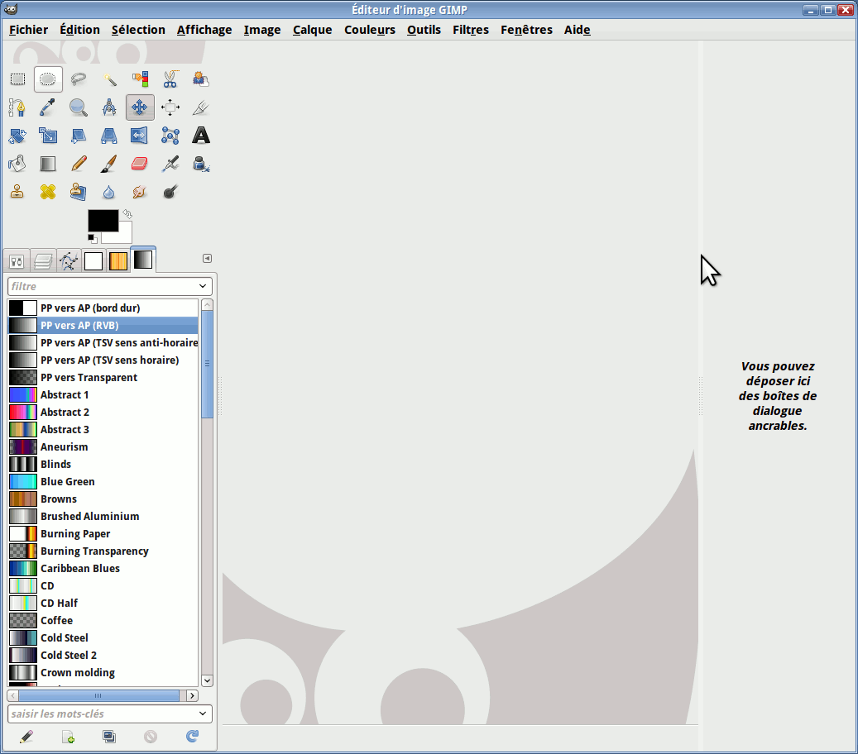Click the refresh gradients button
Viewport: 858px width, 754px height.
[x=193, y=736]
